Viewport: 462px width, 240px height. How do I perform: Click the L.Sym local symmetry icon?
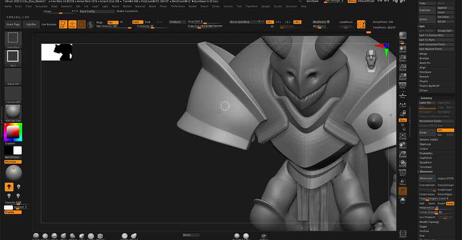pyautogui.click(x=402, y=105)
